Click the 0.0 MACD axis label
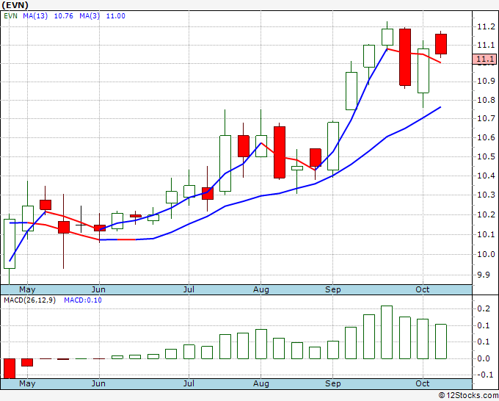This screenshot has width=499, height=401. pos(484,358)
